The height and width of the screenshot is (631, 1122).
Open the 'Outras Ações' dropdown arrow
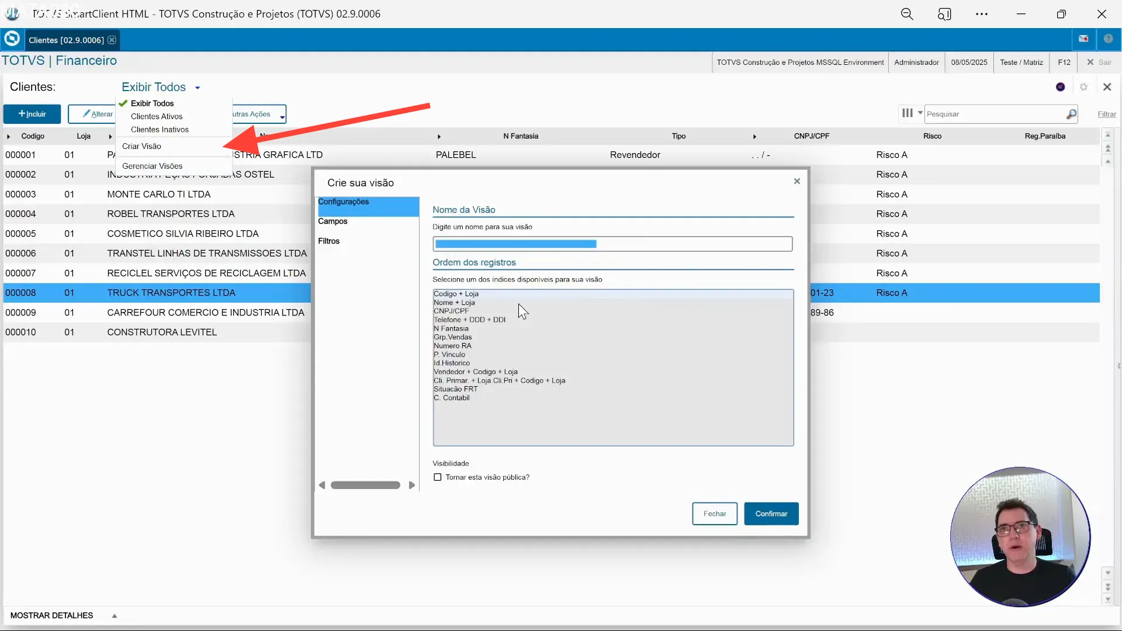pyautogui.click(x=282, y=117)
